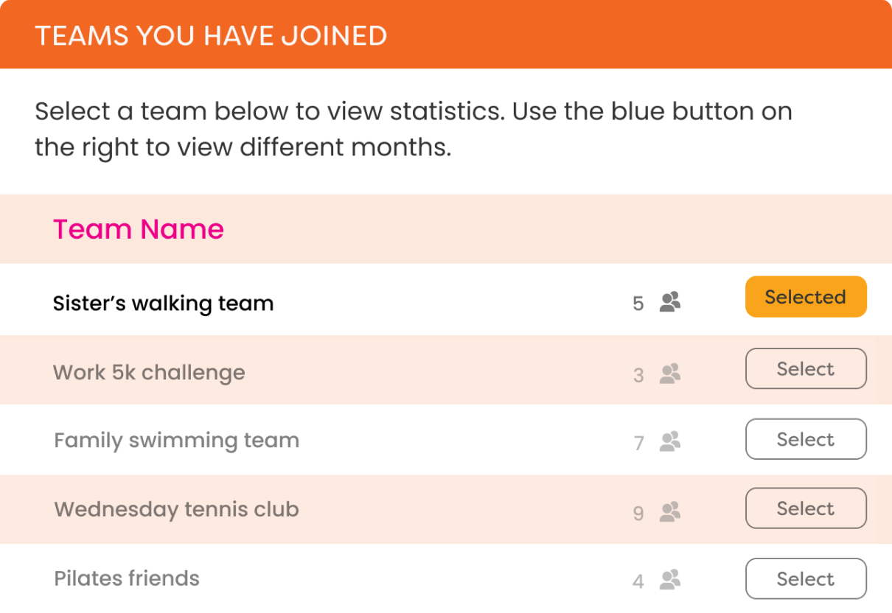Click the Work 5k challenge row label
892x613 pixels.
point(149,373)
